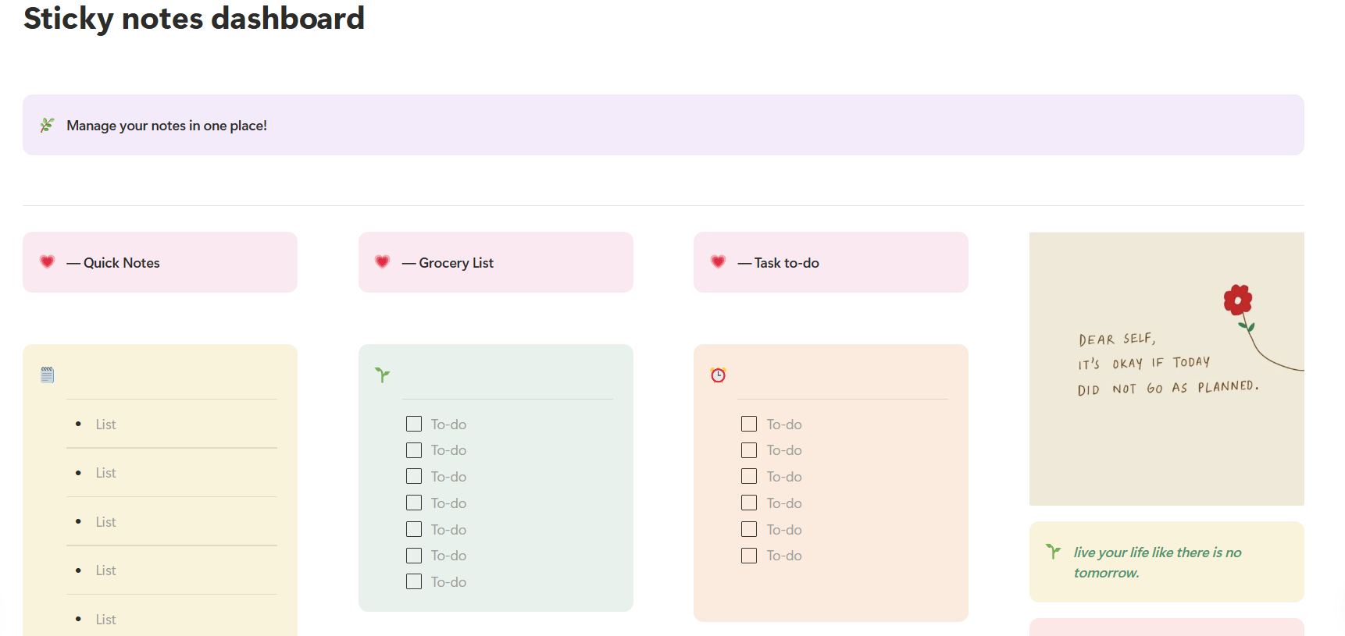Screen dimensions: 1345x636
Task: Click the empty title line in the yellow note
Action: click(172, 375)
